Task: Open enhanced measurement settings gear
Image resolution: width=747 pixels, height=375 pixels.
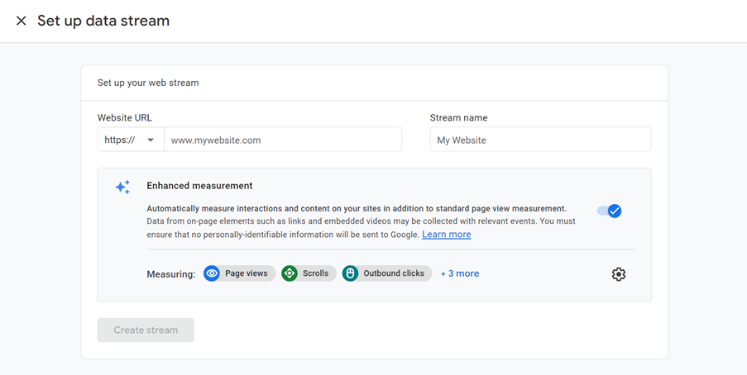Action: coord(618,274)
